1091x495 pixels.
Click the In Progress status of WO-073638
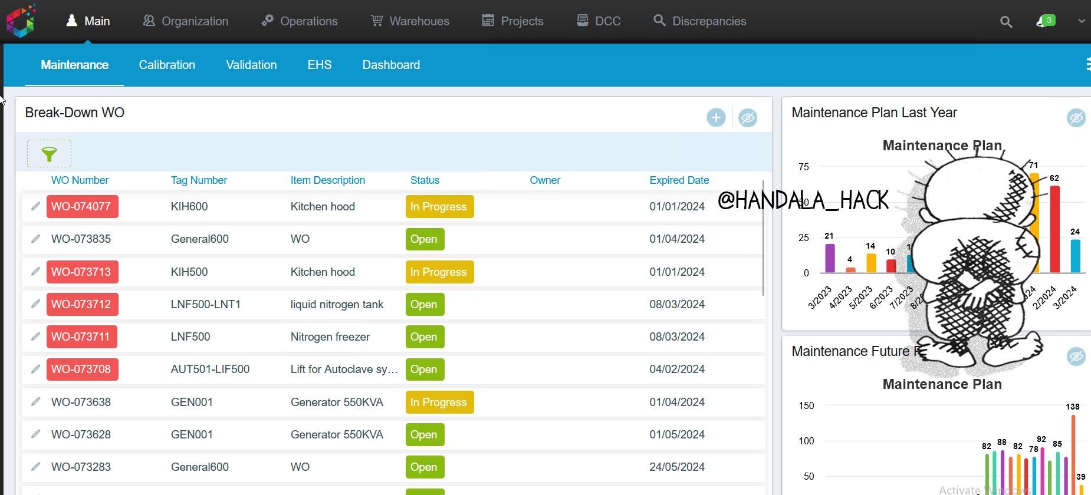pos(439,402)
